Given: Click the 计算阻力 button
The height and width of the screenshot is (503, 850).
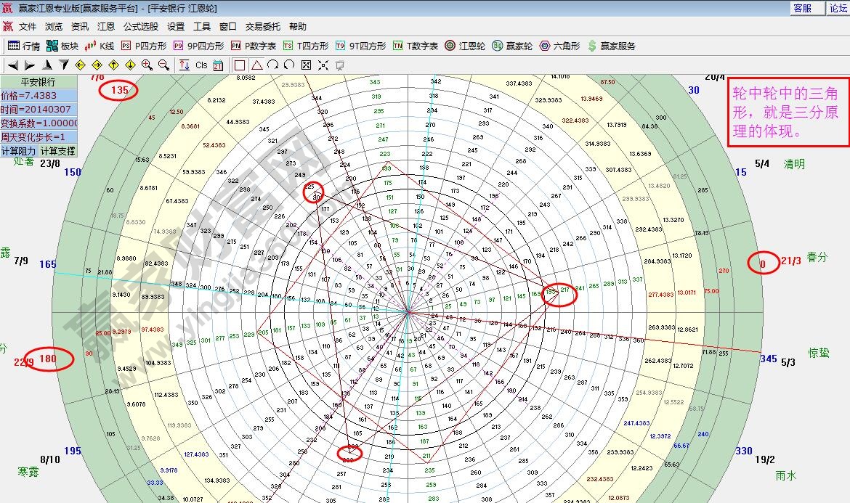Looking at the screenshot, I should click(18, 151).
